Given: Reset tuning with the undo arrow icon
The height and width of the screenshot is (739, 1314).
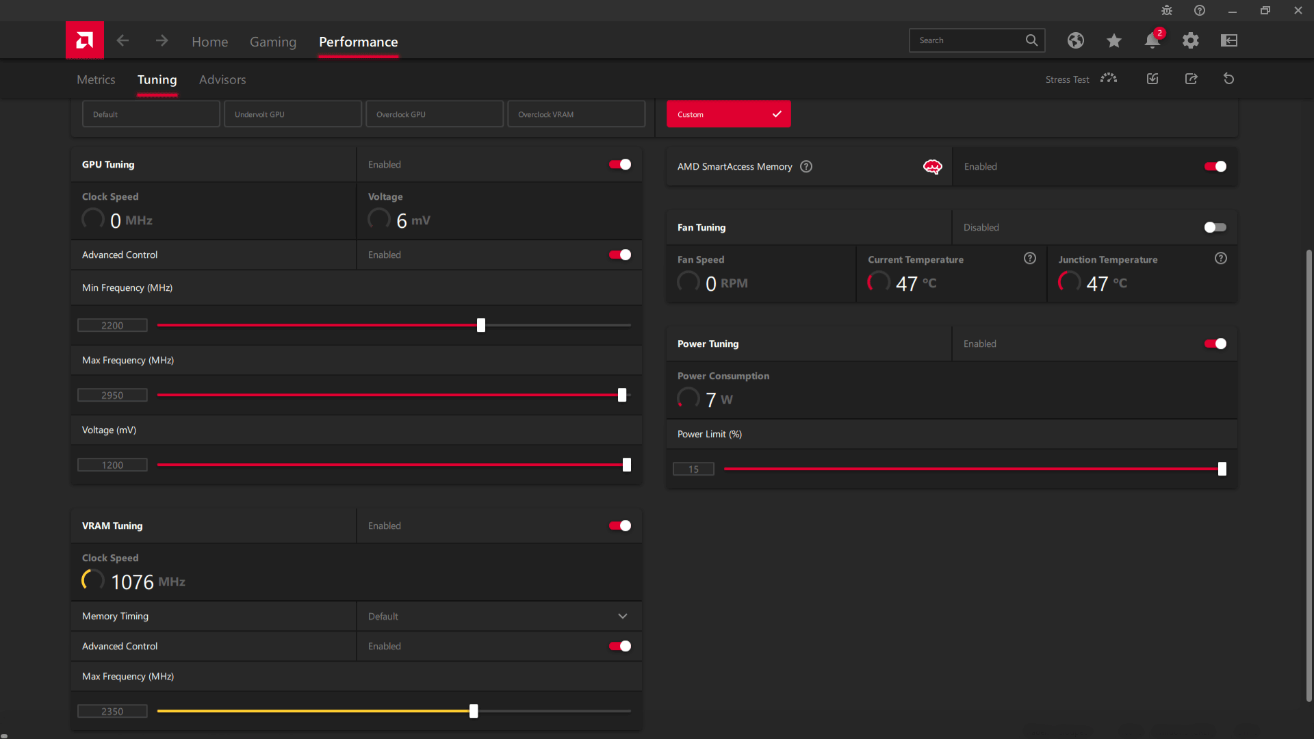Looking at the screenshot, I should click(1229, 79).
